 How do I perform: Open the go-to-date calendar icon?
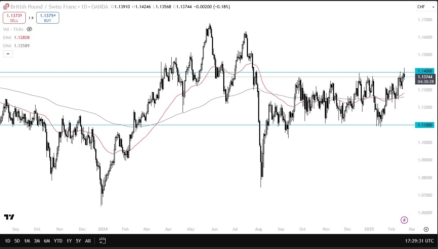[102, 241]
